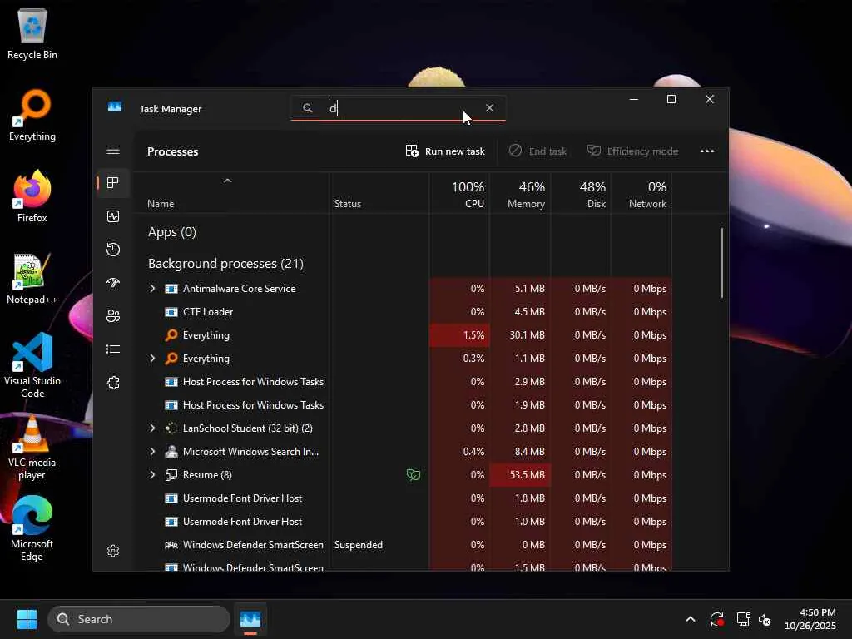Open the network tray icon
This screenshot has width=852, height=639.
point(743,619)
